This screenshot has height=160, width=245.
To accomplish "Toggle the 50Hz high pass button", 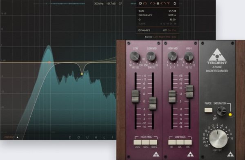I will [145, 142].
